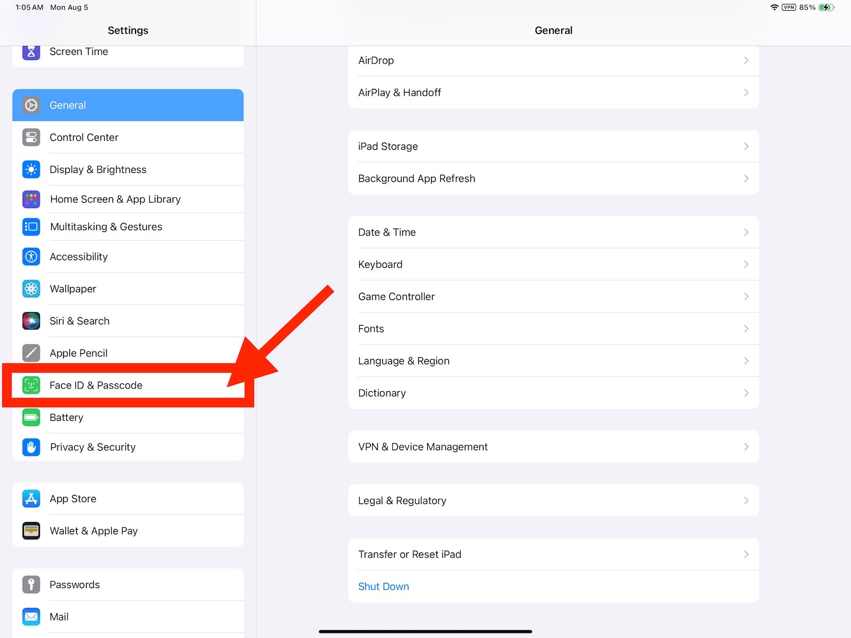
Task: Open Date & Time chevron
Action: pos(746,232)
